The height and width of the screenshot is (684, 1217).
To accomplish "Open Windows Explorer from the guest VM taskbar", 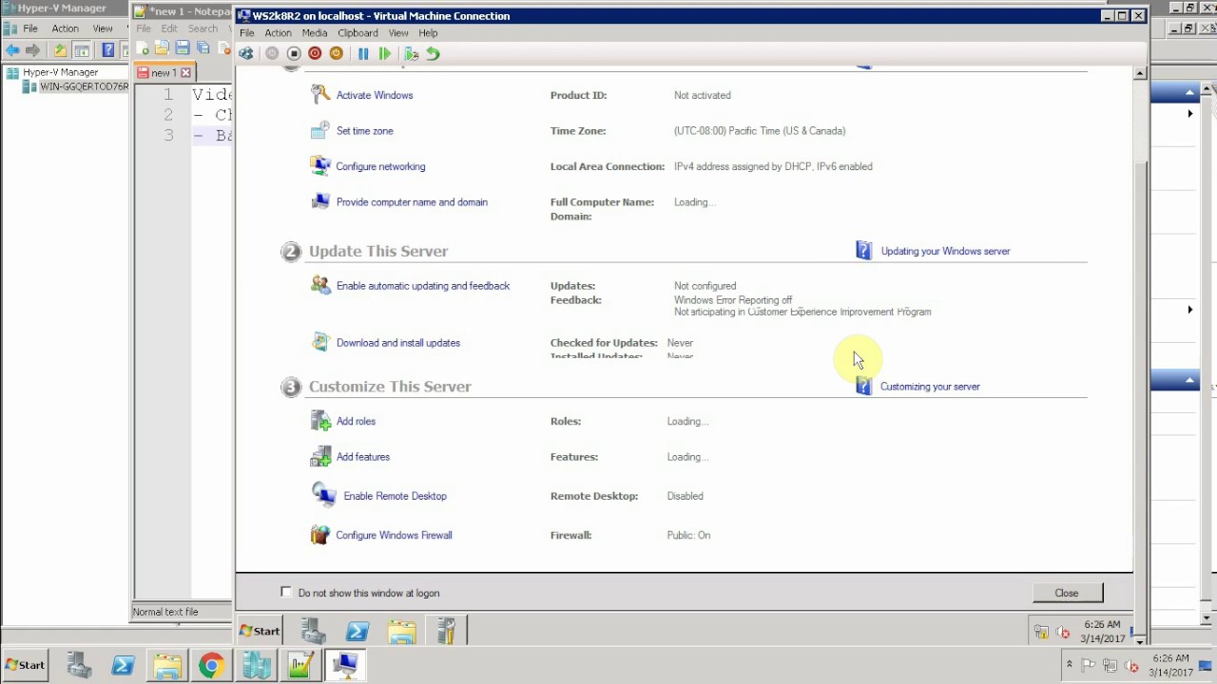I will point(402,631).
